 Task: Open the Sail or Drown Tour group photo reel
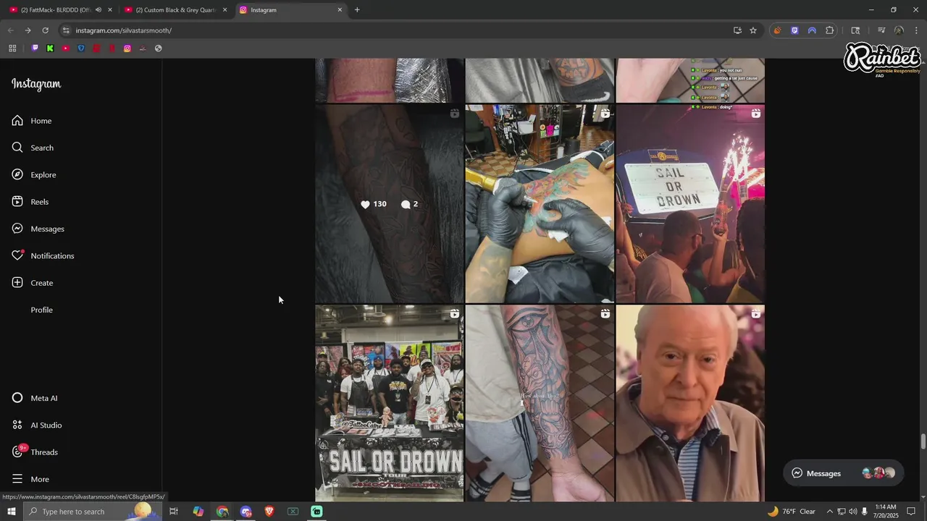point(389,403)
